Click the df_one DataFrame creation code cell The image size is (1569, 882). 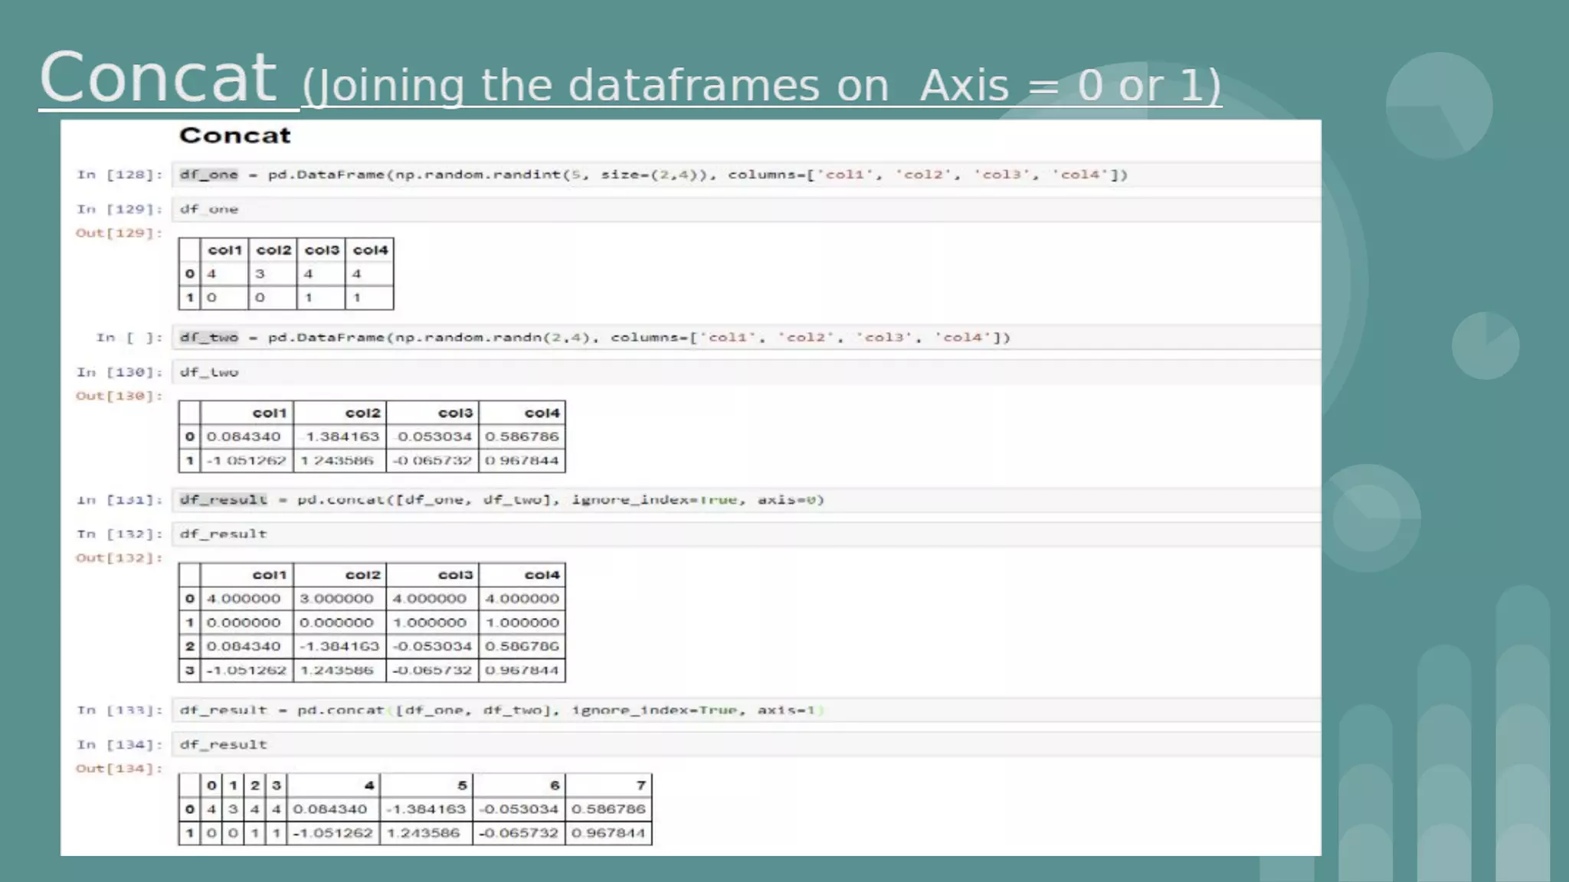coord(653,175)
